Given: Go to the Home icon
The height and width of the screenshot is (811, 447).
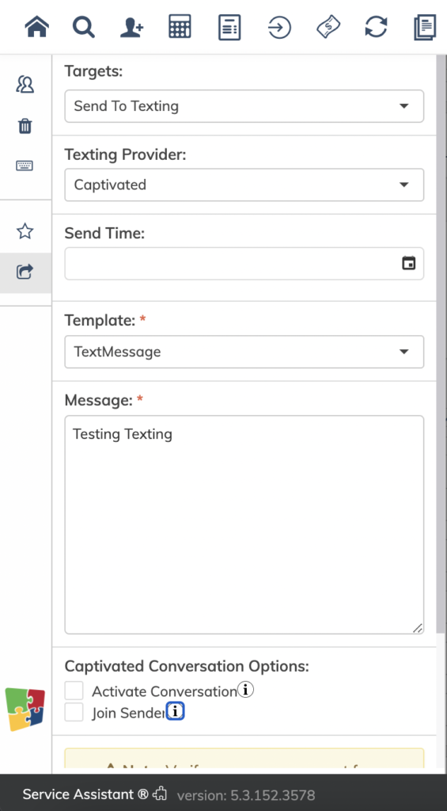Looking at the screenshot, I should [x=36, y=26].
